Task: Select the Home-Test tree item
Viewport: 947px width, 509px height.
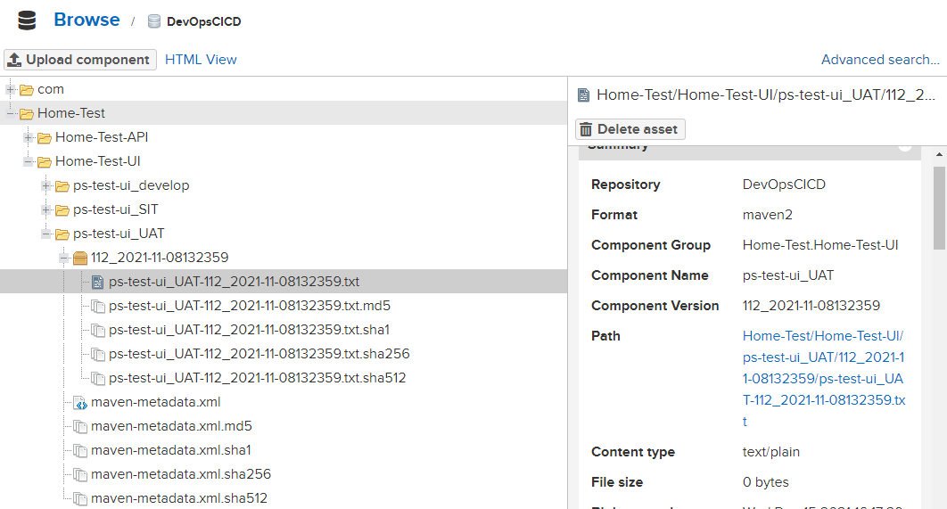Action: click(71, 113)
